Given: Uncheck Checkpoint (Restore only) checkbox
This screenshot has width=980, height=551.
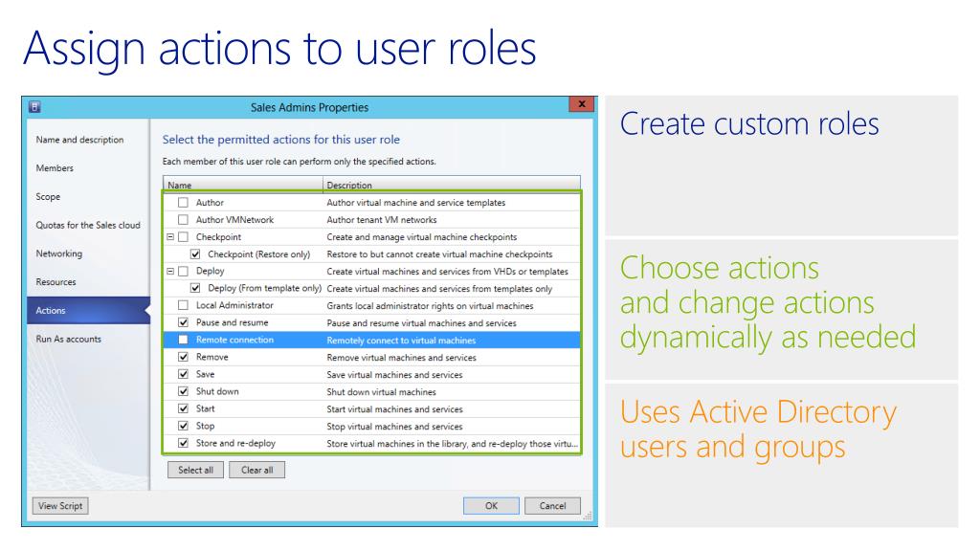Looking at the screenshot, I should 195,254.
